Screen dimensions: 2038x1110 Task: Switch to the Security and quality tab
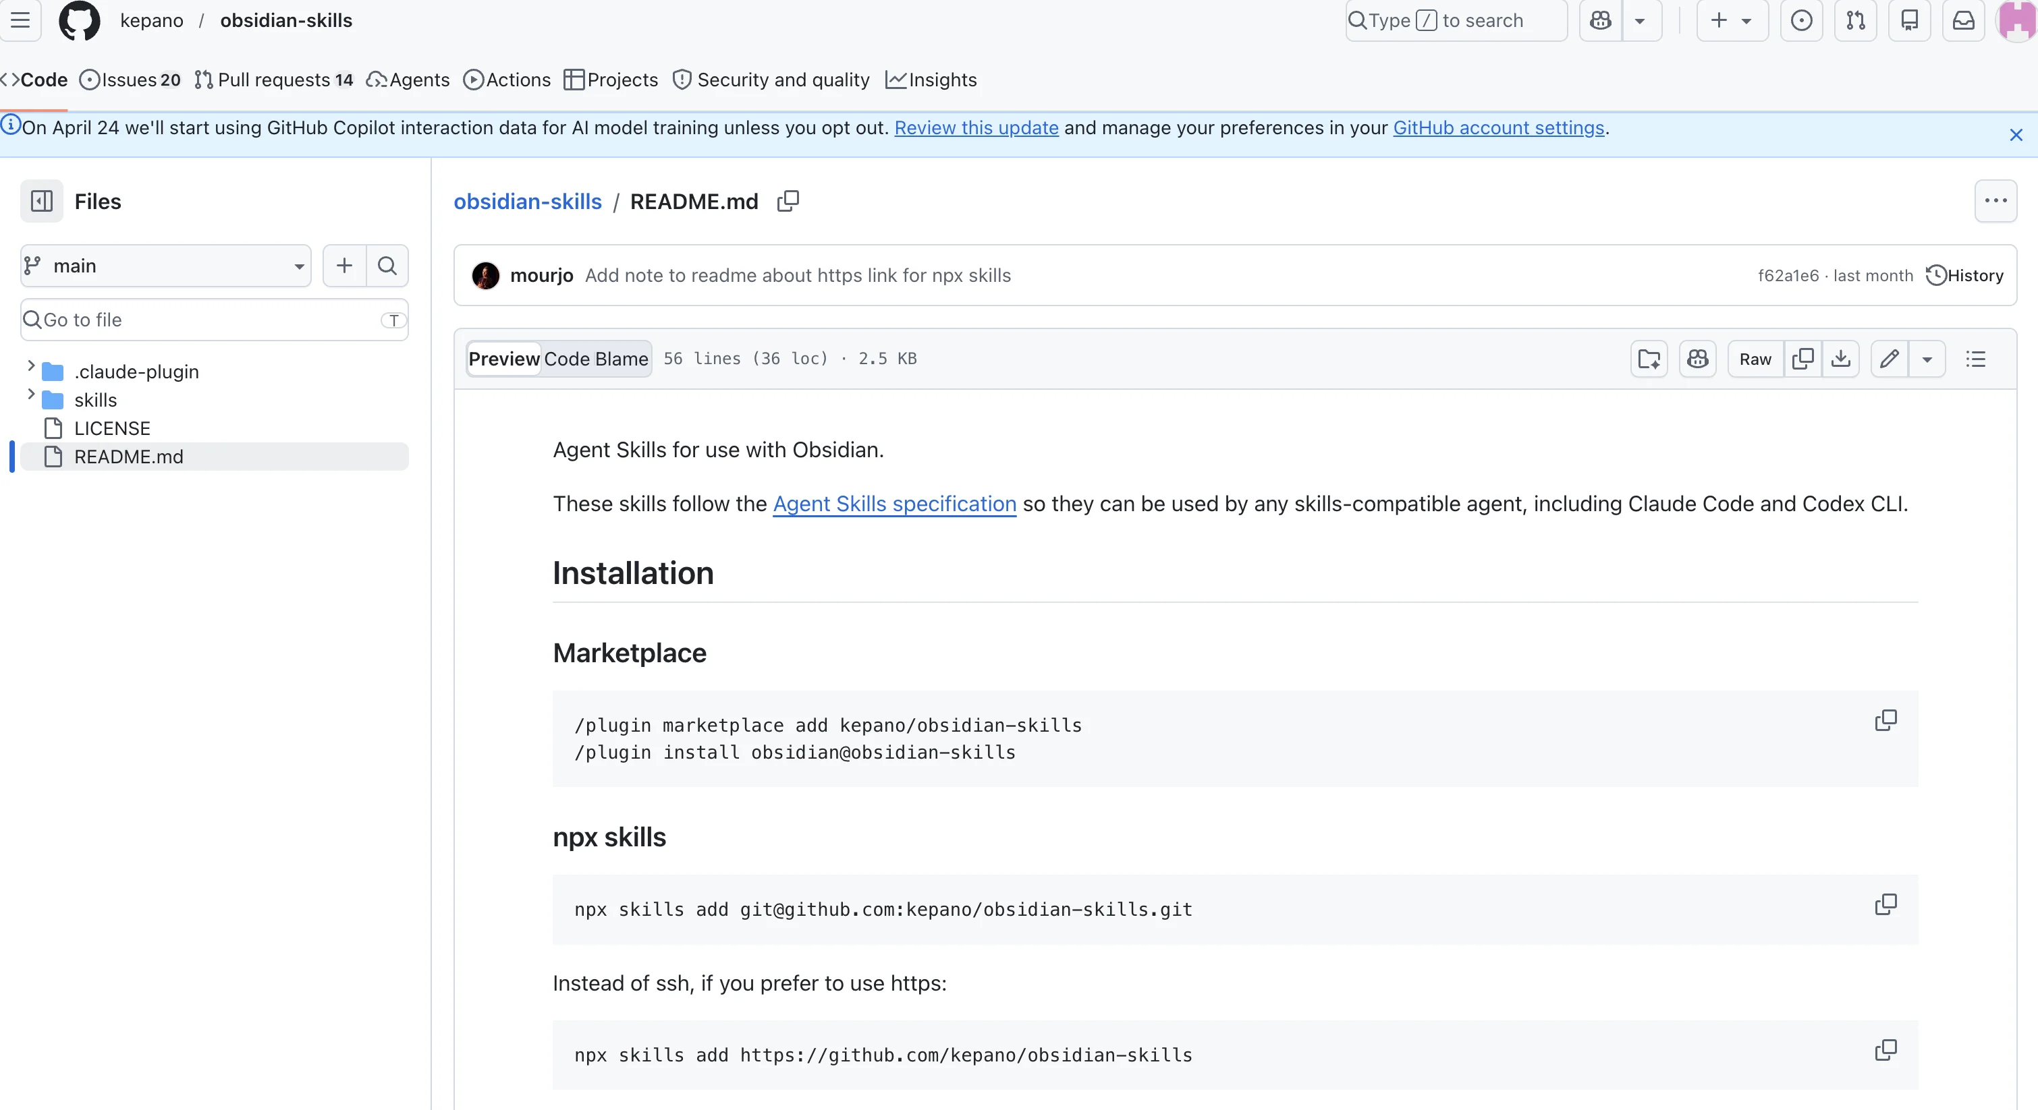click(x=771, y=80)
